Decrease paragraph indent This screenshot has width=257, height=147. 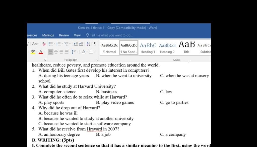click(76, 44)
